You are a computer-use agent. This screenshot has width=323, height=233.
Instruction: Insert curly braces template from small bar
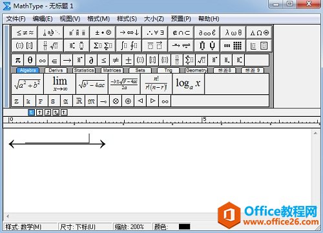tap(165, 60)
